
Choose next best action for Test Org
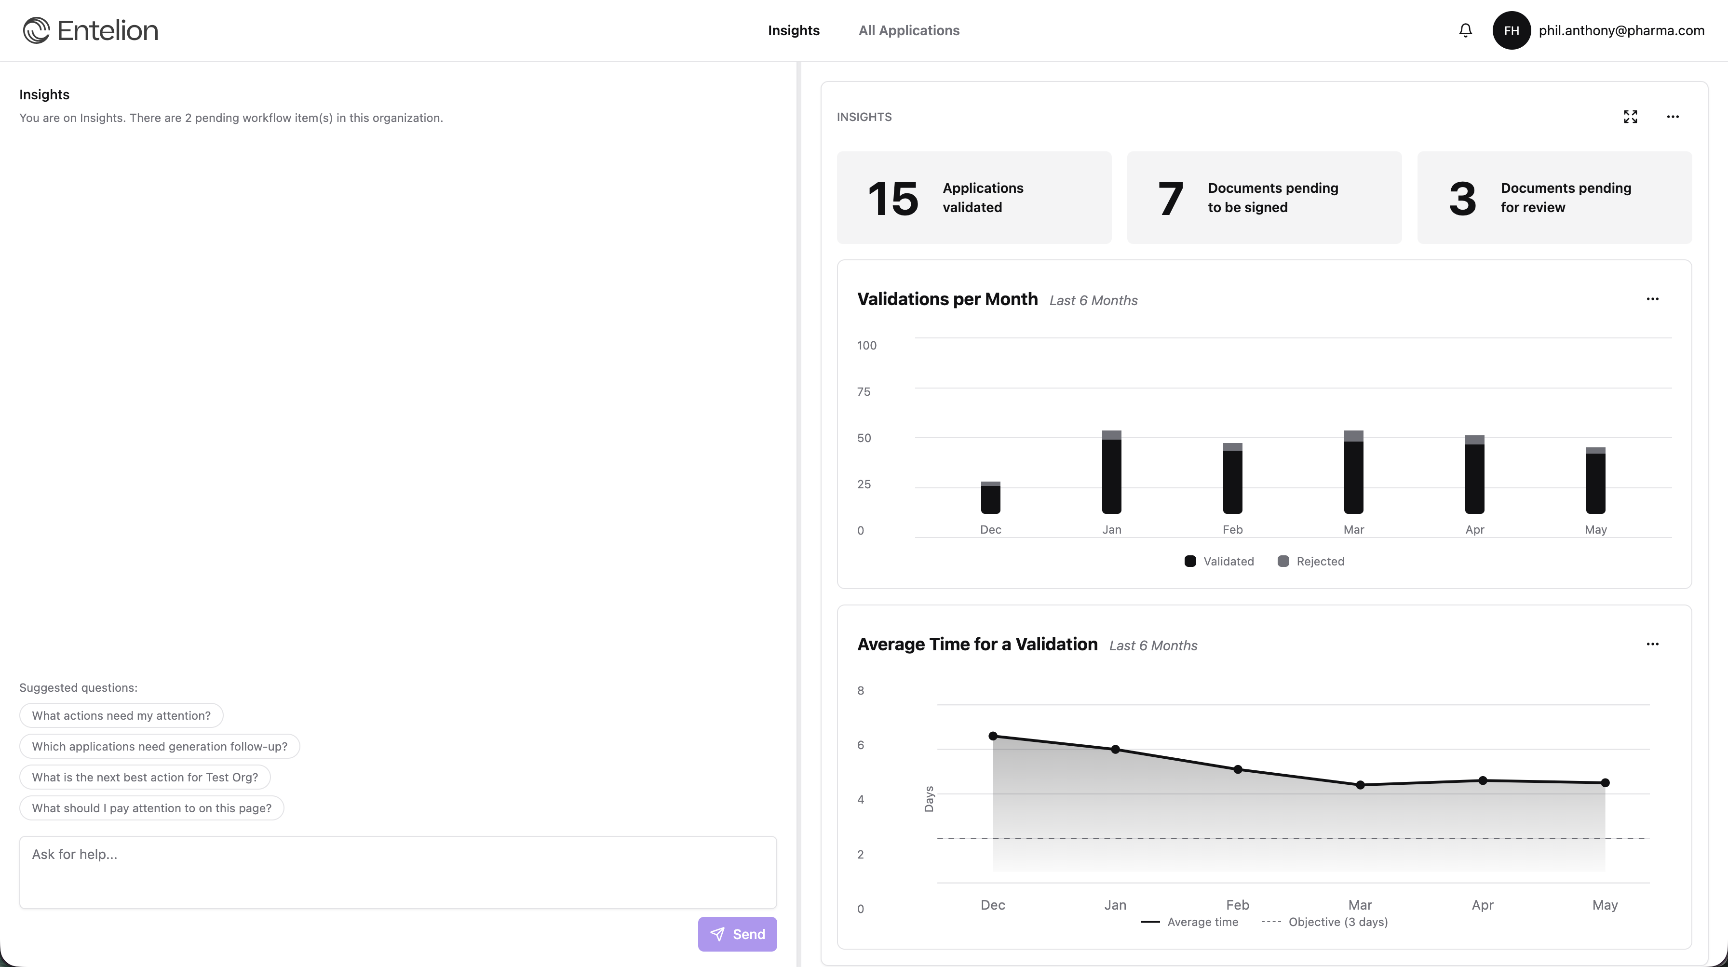pos(145,777)
